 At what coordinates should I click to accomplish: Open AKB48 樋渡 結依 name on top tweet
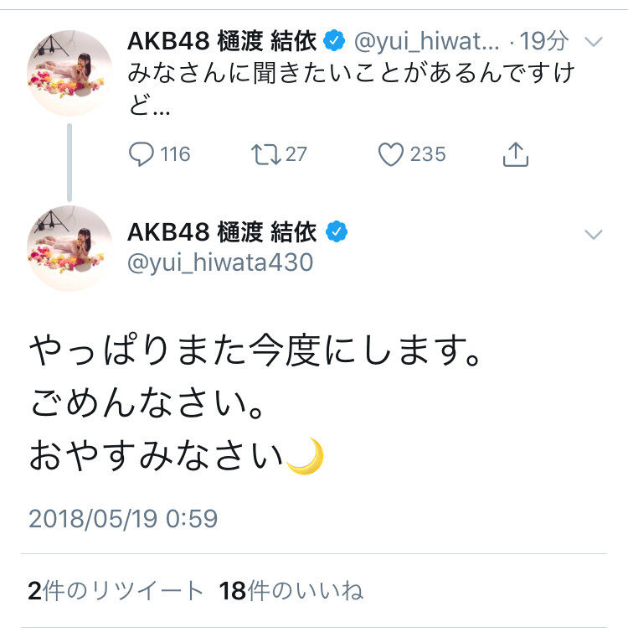tap(222, 41)
